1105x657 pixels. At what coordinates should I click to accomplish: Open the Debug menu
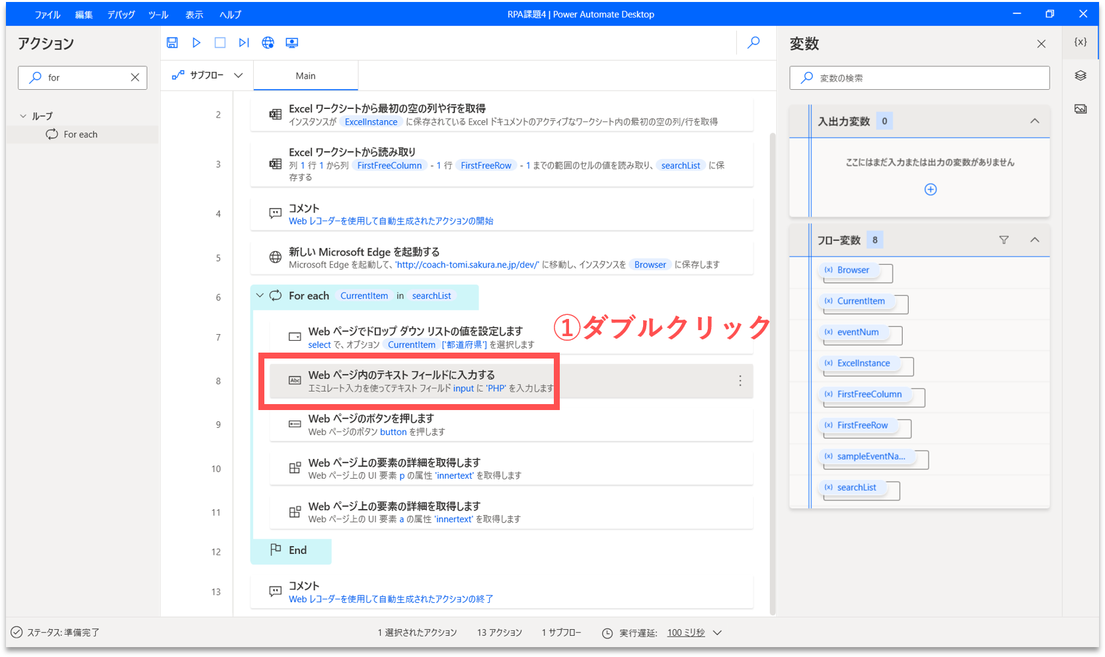tap(121, 15)
